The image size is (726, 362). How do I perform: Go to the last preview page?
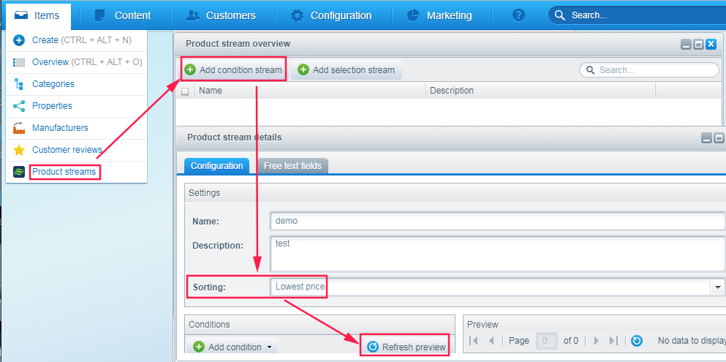(x=613, y=341)
